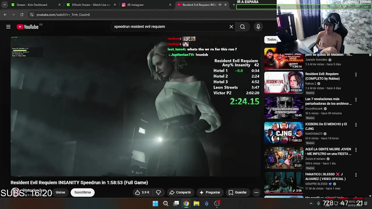Image resolution: width=372 pixels, height=209 pixels.
Task: Open options for AQUÍ LA GENTE video
Action: pyautogui.click(x=356, y=150)
